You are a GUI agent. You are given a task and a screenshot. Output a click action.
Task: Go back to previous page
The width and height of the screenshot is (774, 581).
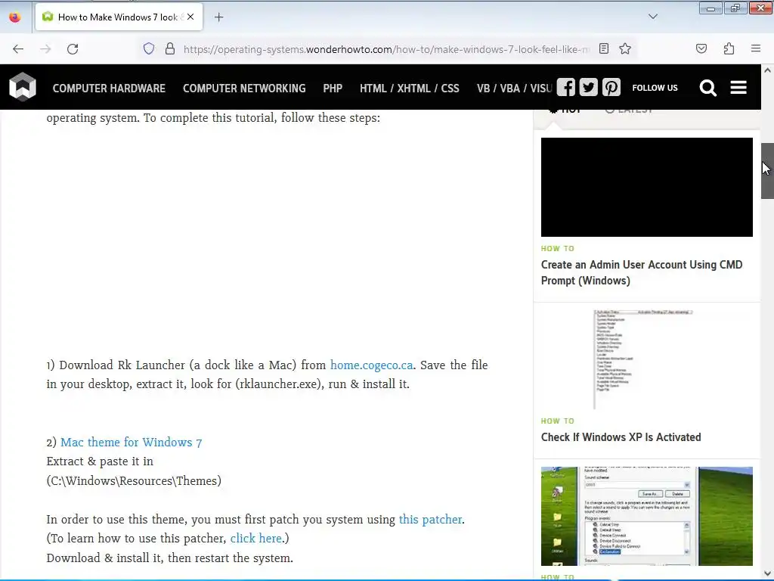pos(18,49)
